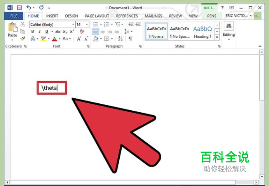Open the Paragraph dialog launcher

coord(140,46)
